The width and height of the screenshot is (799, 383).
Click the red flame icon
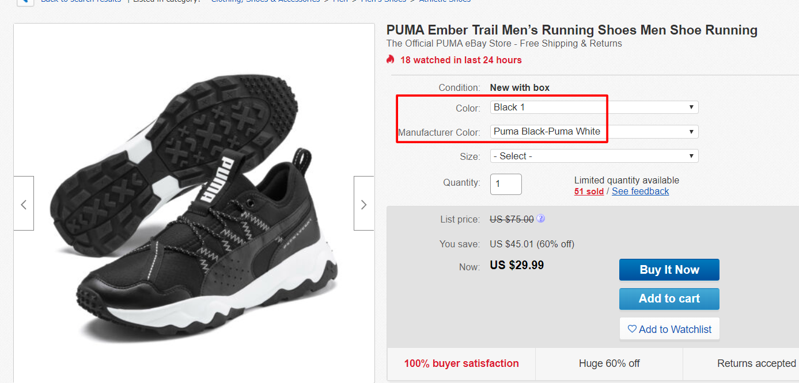click(x=391, y=59)
